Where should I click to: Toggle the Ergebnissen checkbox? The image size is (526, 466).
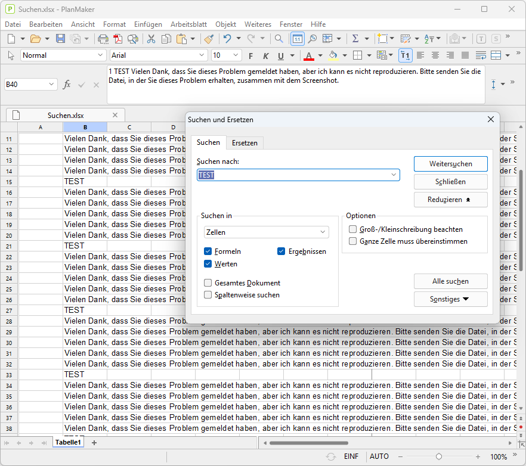coord(281,251)
